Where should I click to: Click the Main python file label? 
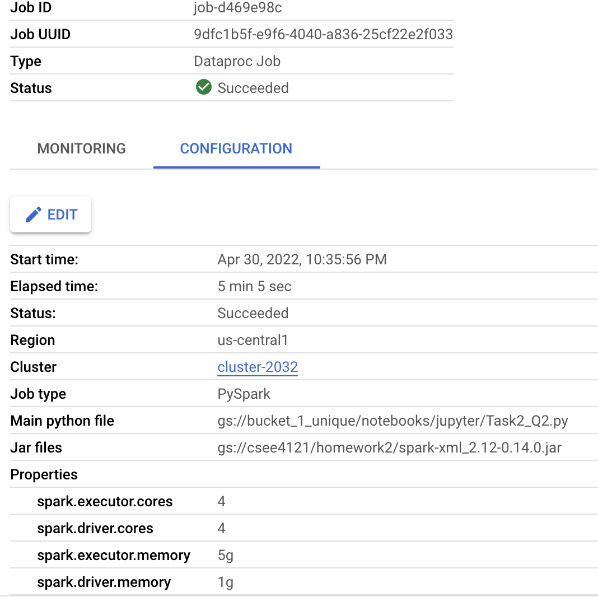click(x=62, y=421)
